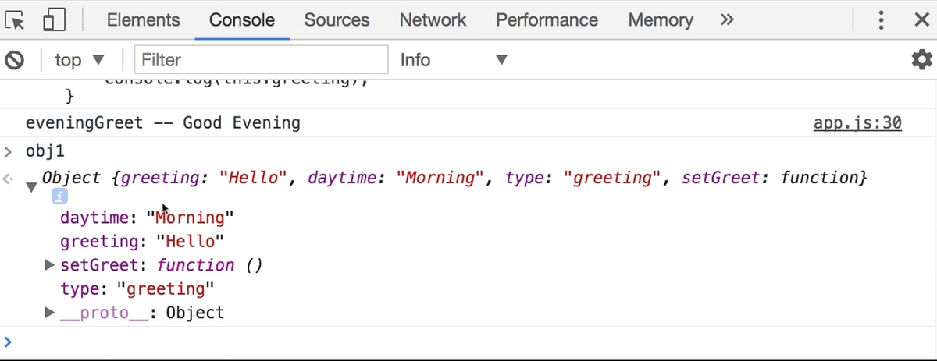Open the Performance tab
Viewport: 937px width, 361px height.
[x=547, y=20]
